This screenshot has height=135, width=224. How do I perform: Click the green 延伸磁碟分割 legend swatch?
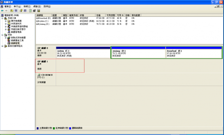[x=54, y=128]
